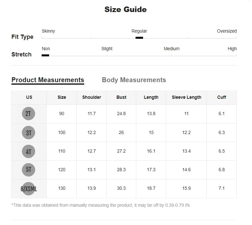Click the Oversized fit label

tap(227, 31)
